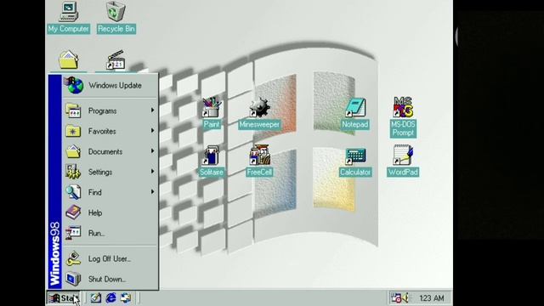Open the Settings menu entry
544x306 pixels.
click(x=110, y=172)
